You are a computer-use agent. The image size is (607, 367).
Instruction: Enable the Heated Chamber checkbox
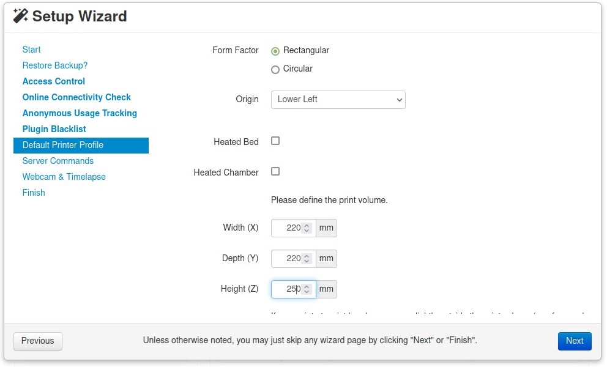275,172
